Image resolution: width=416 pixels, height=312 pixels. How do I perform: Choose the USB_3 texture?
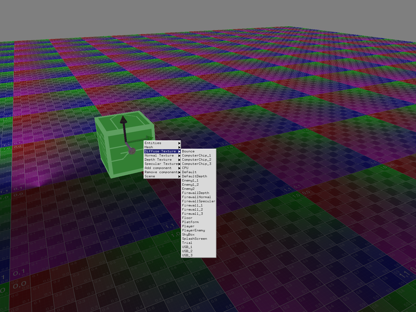(x=187, y=255)
